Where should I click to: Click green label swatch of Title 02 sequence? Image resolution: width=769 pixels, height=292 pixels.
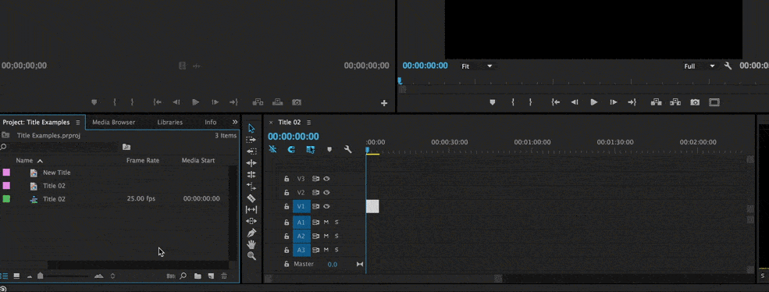click(x=6, y=199)
